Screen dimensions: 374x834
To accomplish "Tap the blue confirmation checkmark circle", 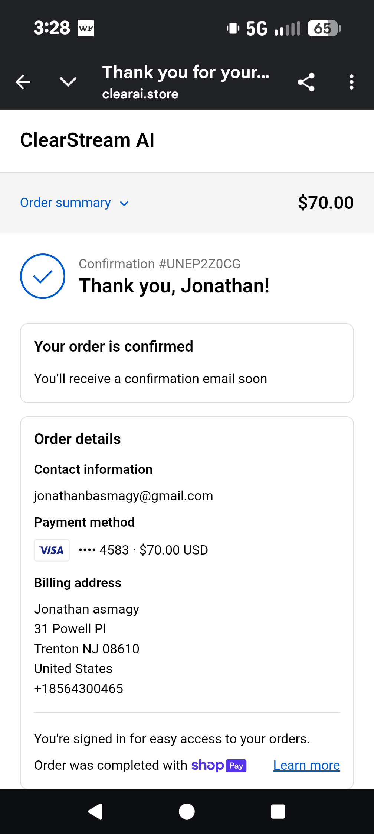I will [43, 276].
